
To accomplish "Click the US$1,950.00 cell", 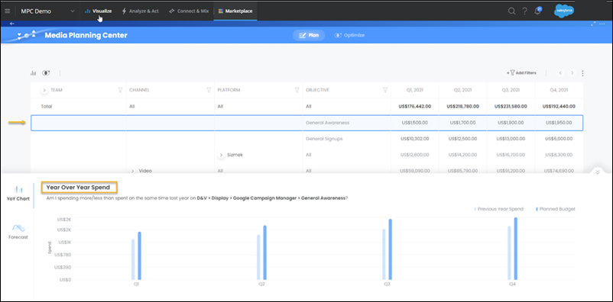I will tap(559, 123).
